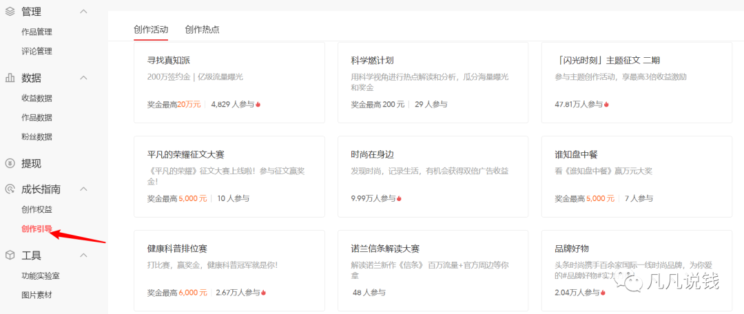The width and height of the screenshot is (744, 314).
Task: Open the 平凡的荣耀征文大赛 activity card
Action: click(x=229, y=176)
